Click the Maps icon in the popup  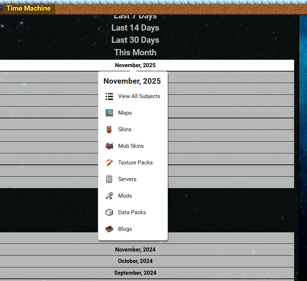109,113
